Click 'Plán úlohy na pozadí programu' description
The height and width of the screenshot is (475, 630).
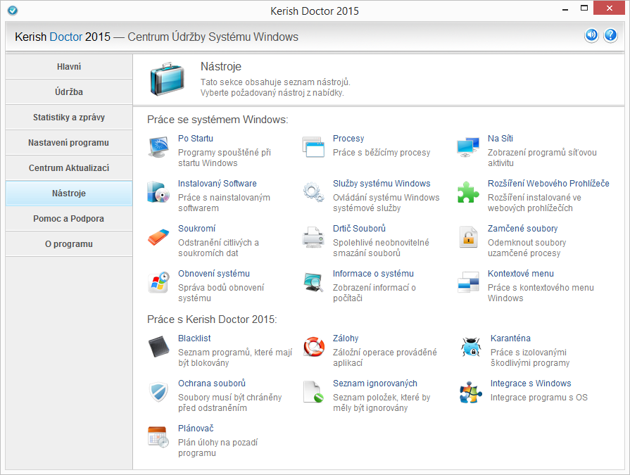218,448
